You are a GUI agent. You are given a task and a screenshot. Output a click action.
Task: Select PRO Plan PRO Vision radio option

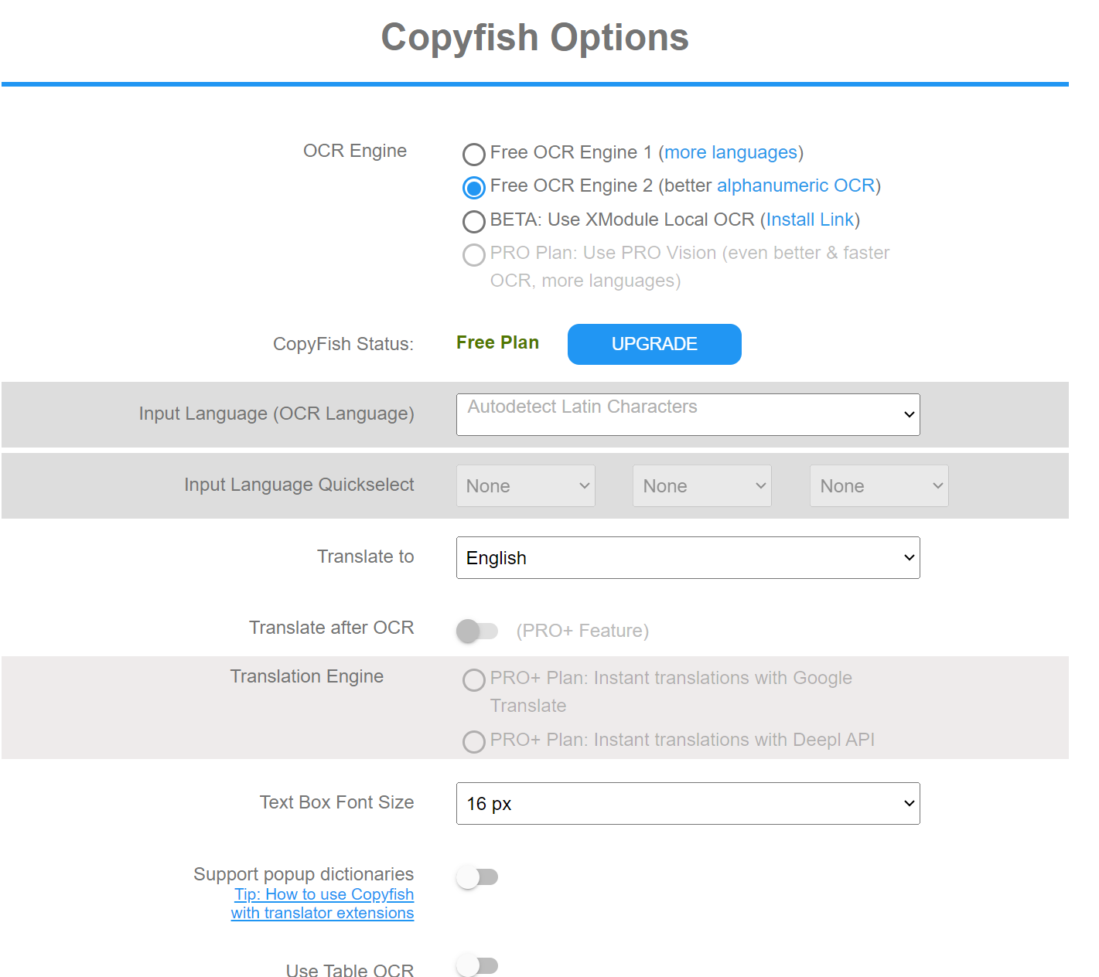click(474, 255)
